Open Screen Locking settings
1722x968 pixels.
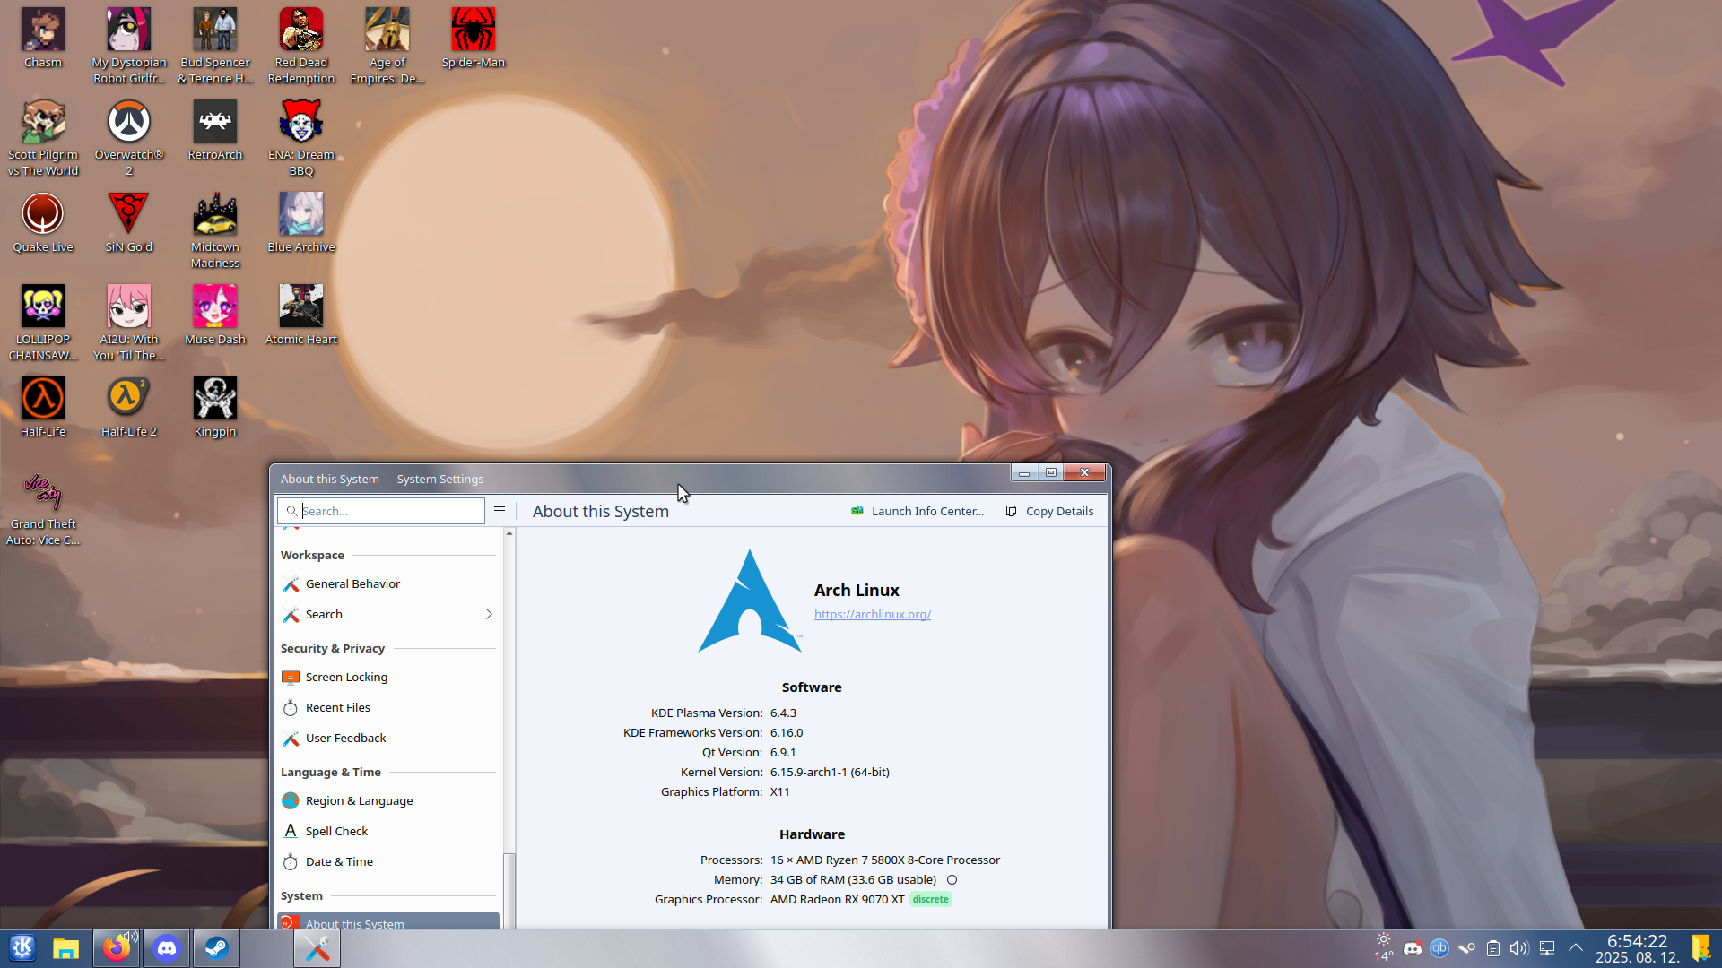tap(387, 677)
